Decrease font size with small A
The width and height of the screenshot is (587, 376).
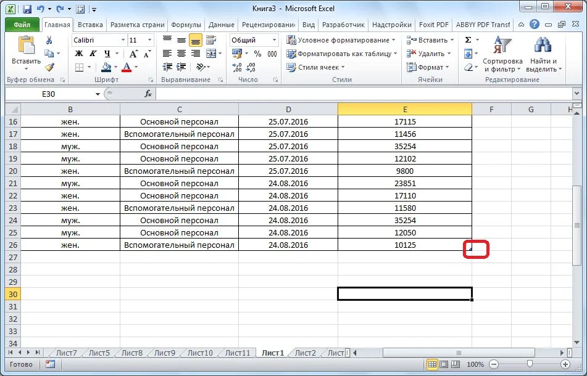(148, 54)
